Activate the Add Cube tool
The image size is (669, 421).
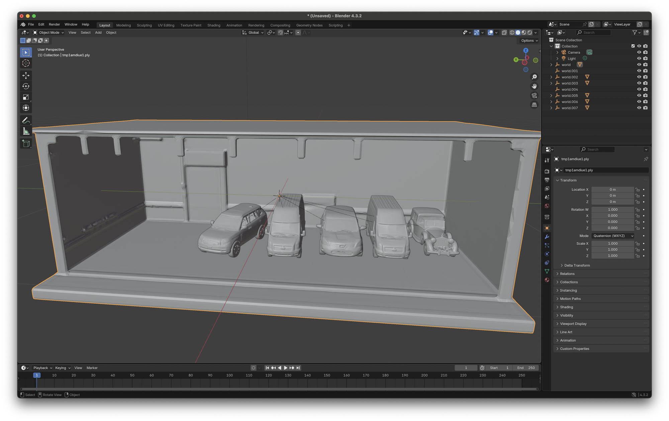coord(26,144)
